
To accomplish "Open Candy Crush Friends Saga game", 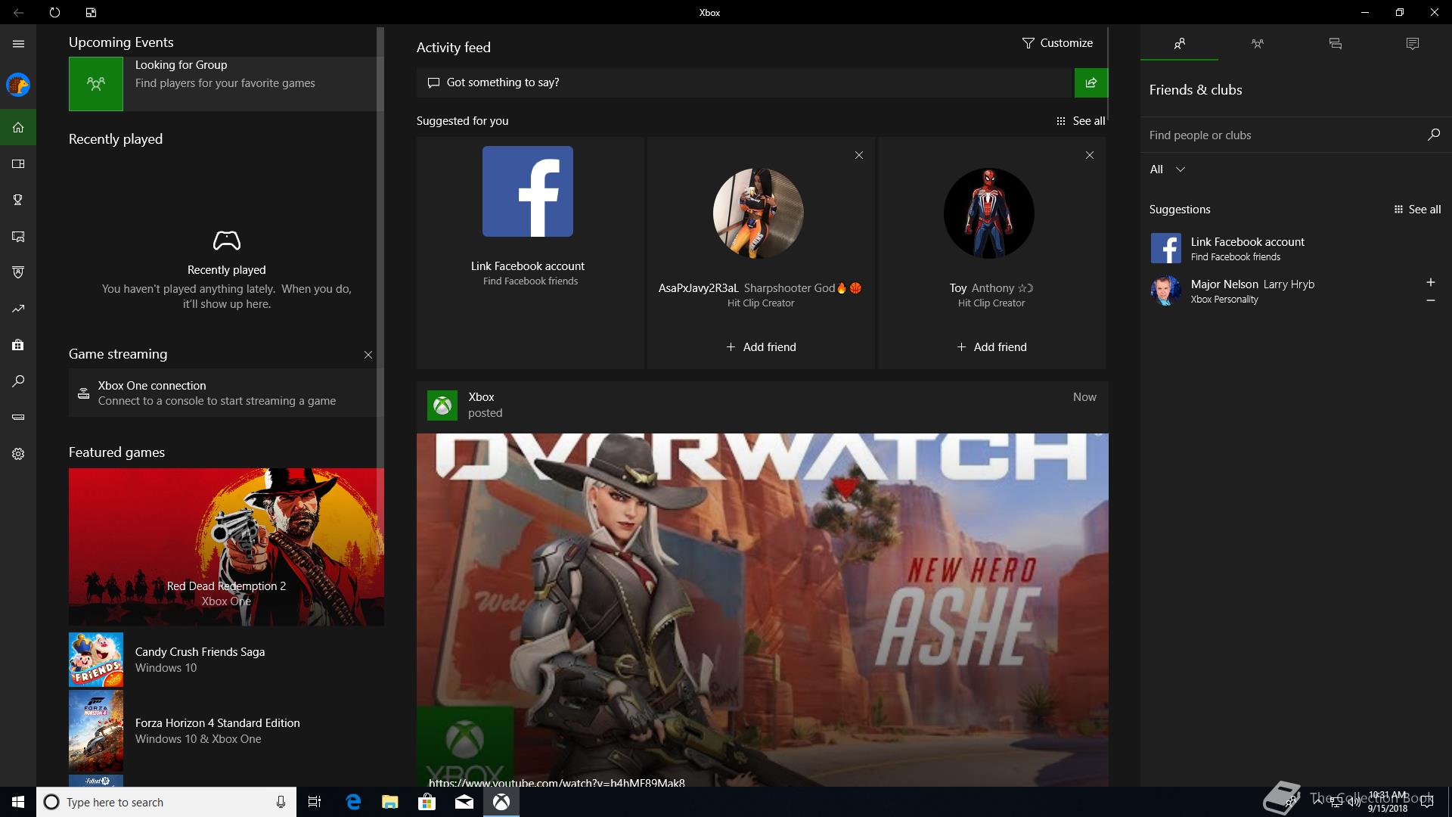I will [225, 660].
